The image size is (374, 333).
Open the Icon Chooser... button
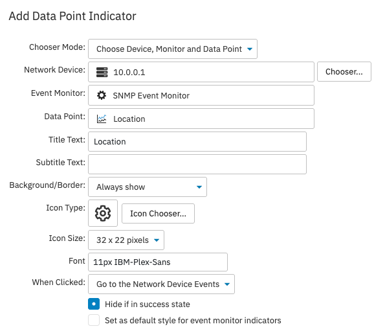pos(158,214)
